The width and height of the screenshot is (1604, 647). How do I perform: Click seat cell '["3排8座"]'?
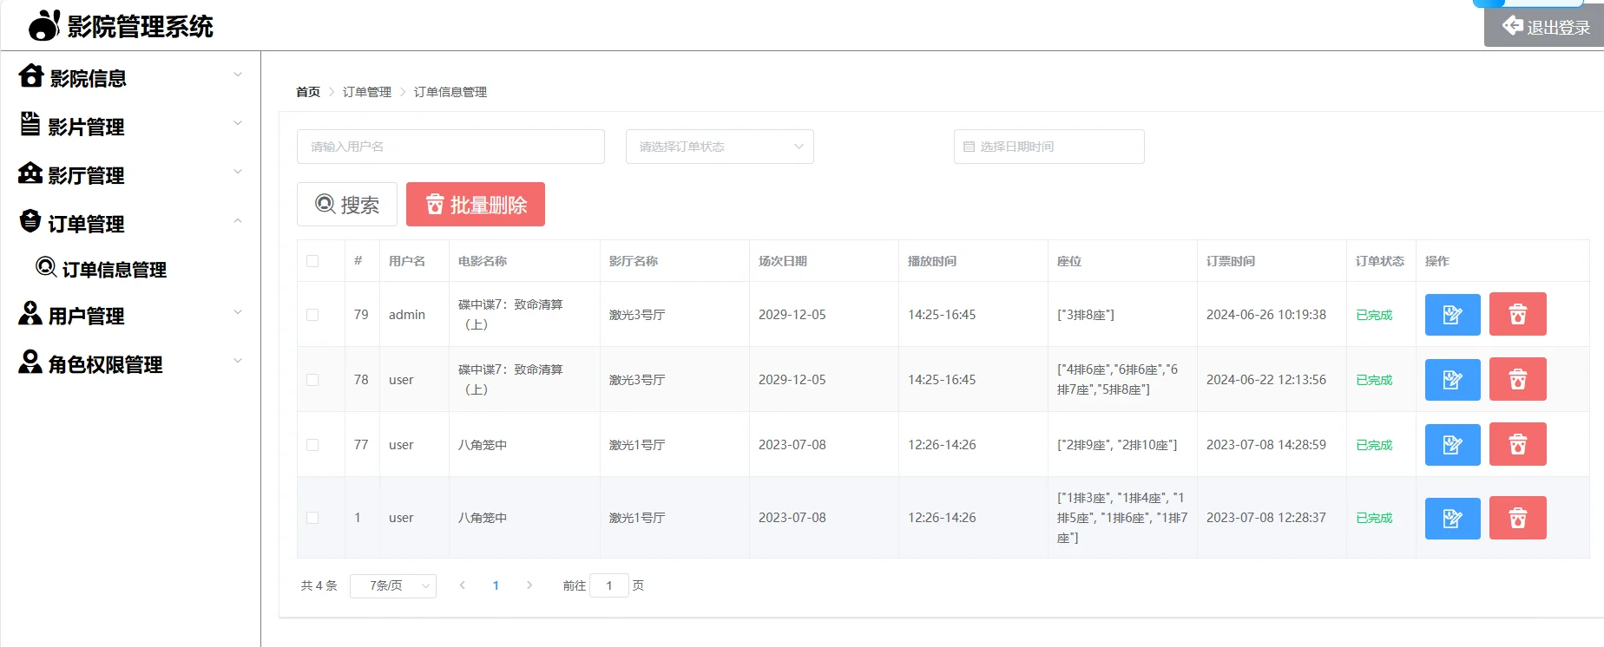[x=1086, y=315]
